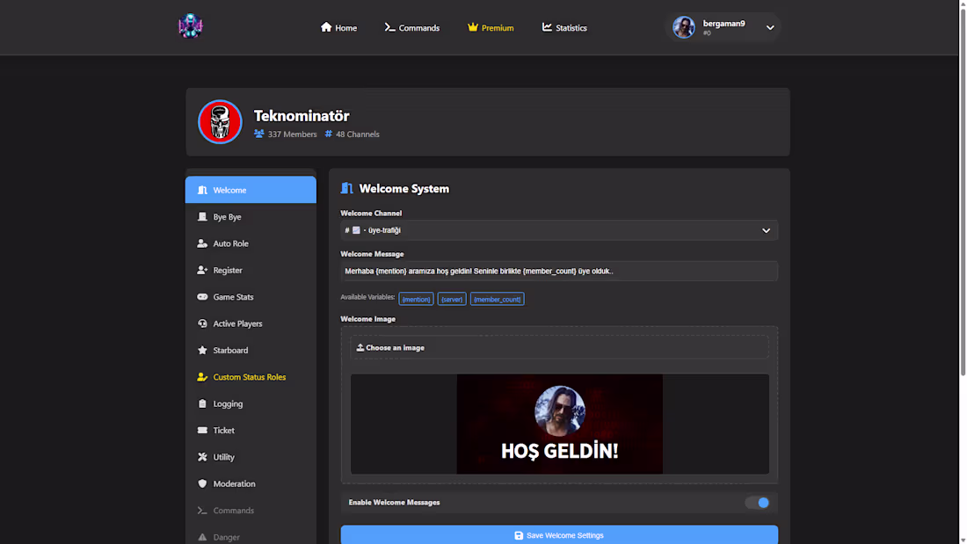
Task: Select Register in the sidebar
Action: 251,270
